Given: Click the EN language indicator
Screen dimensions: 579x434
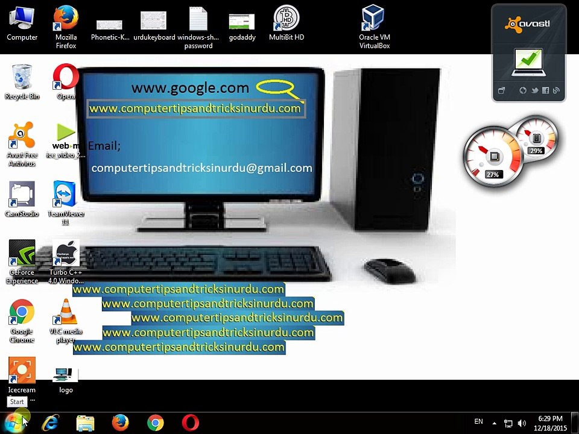Looking at the screenshot, I should pyautogui.click(x=478, y=421).
